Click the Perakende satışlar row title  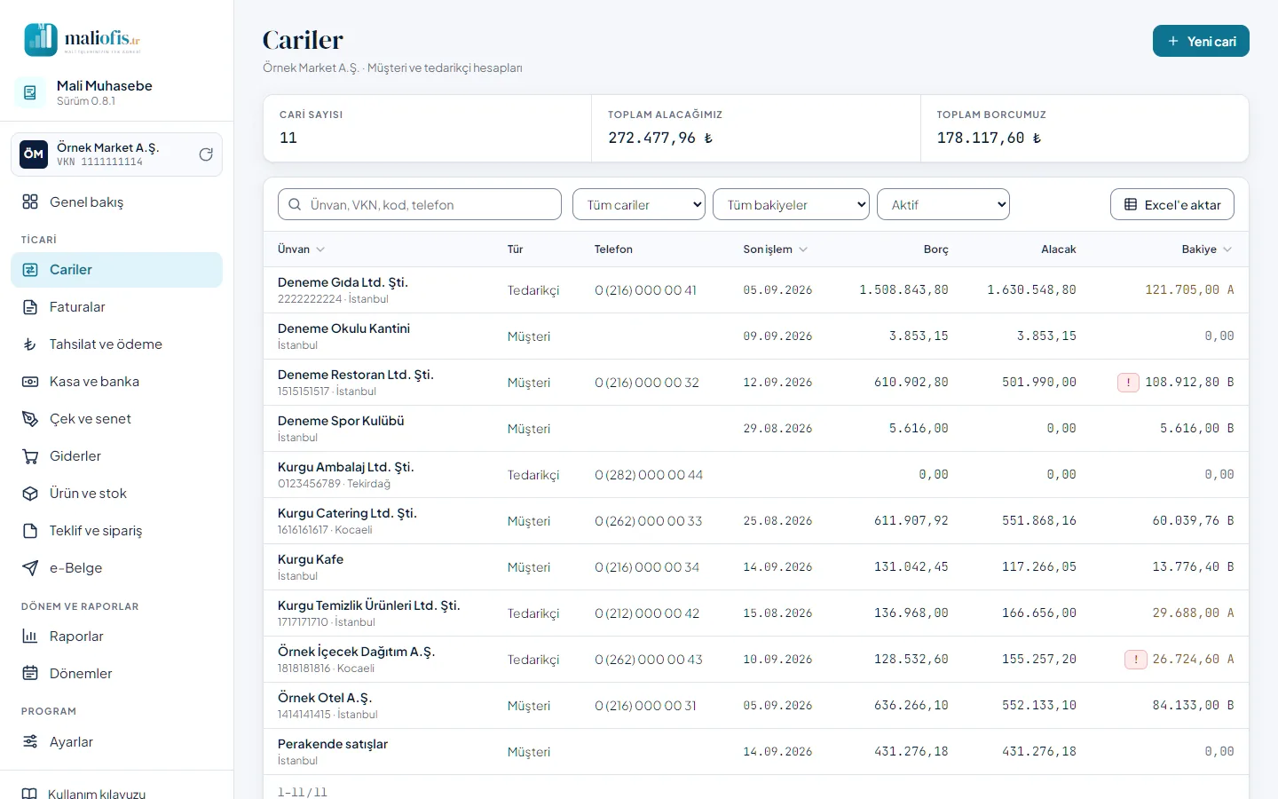coord(333,744)
